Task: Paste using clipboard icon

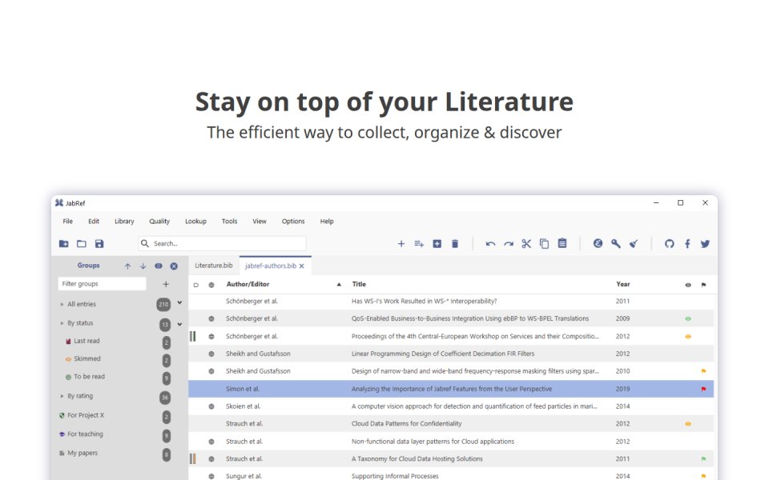Action: pos(562,243)
